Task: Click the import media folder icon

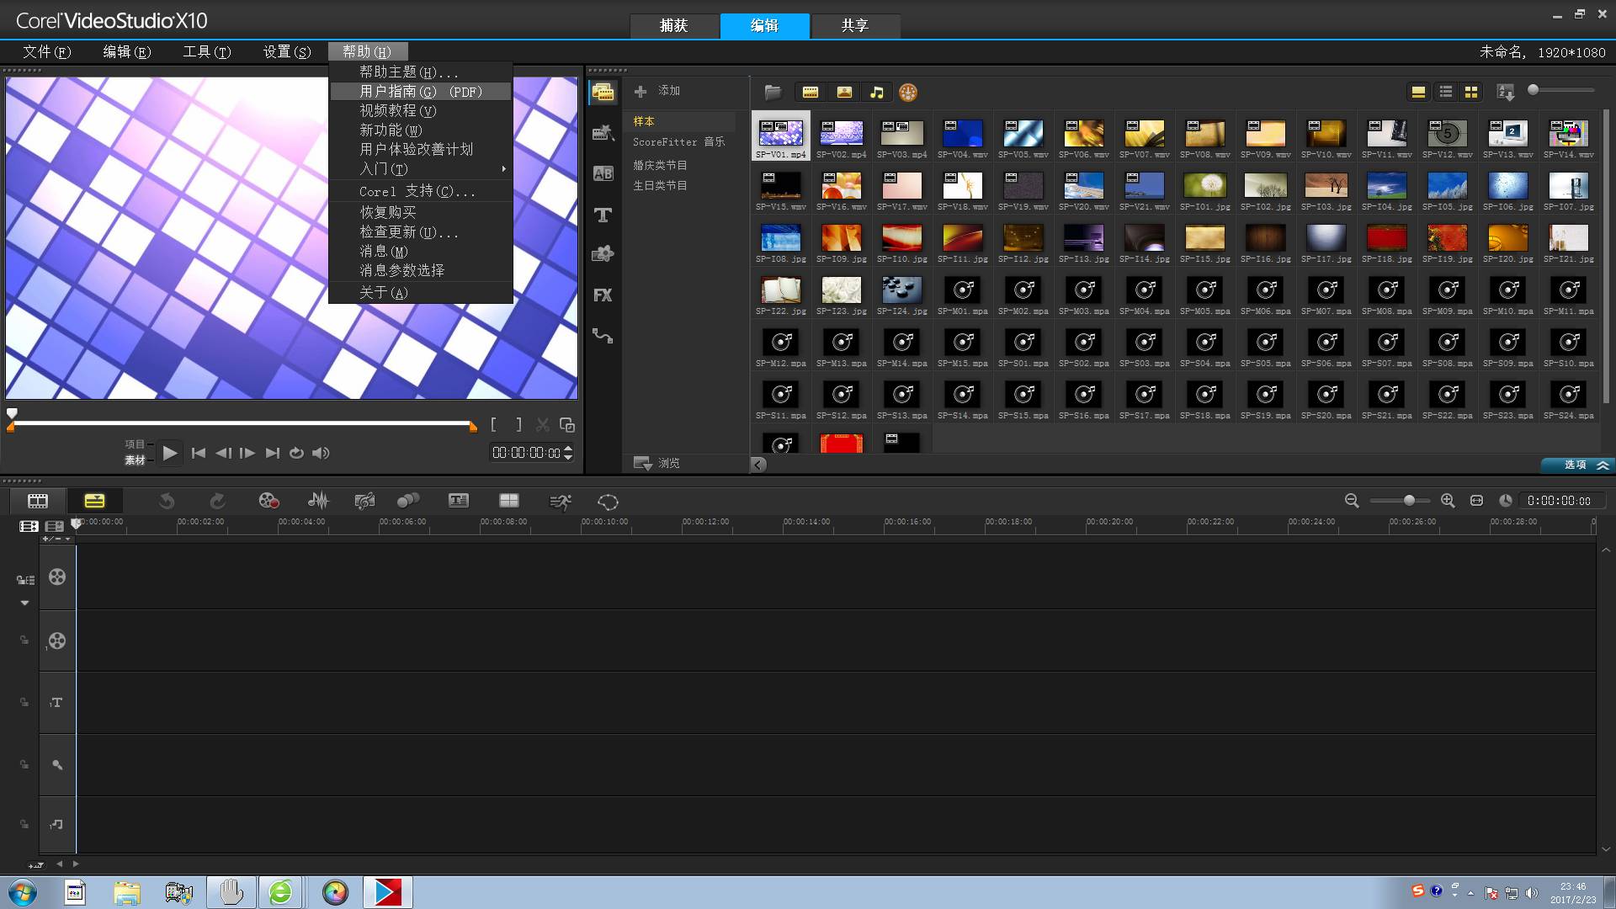Action: tap(773, 92)
